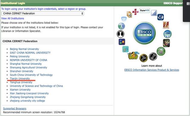
Task: Select Tianjin University from the list
Action: [x=20, y=79]
